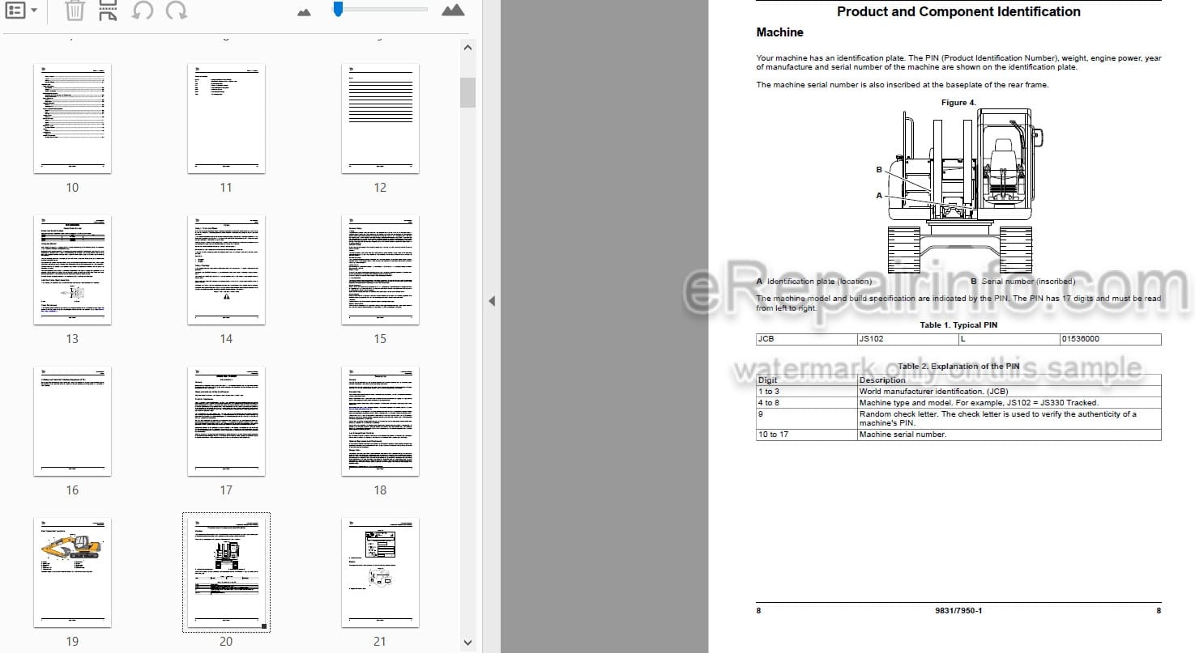Select page 11 thumbnail
Image resolution: width=1195 pixels, height=653 pixels.
coord(226,118)
